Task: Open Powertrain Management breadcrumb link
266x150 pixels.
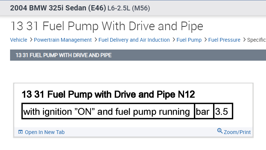Action: coord(63,40)
